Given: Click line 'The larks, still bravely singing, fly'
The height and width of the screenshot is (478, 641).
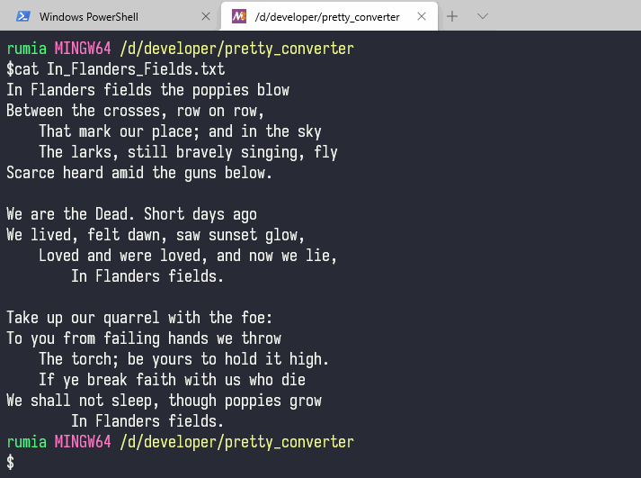Looking at the screenshot, I should click(x=189, y=152).
